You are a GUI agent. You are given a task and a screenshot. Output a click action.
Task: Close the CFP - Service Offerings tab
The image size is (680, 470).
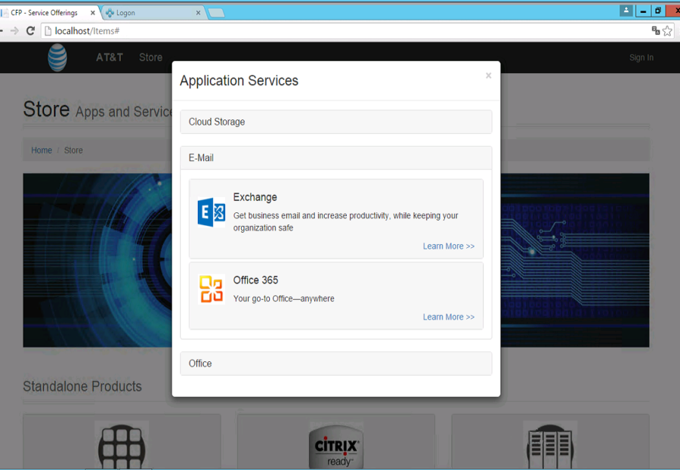click(x=92, y=13)
